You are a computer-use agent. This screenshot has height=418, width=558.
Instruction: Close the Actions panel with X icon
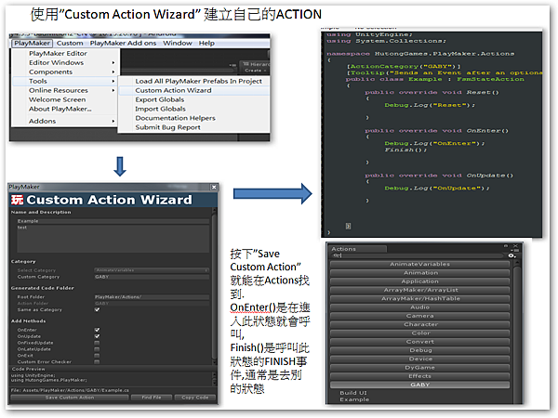pyautogui.click(x=515, y=246)
